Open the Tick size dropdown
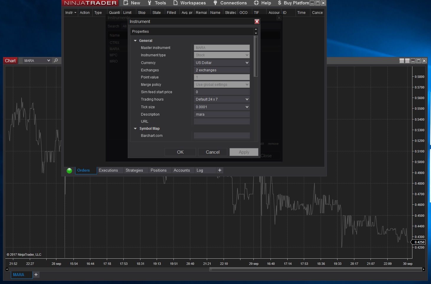The height and width of the screenshot is (284, 431). pos(222,107)
